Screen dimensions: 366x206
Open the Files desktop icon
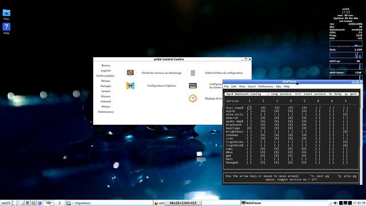(6, 13)
